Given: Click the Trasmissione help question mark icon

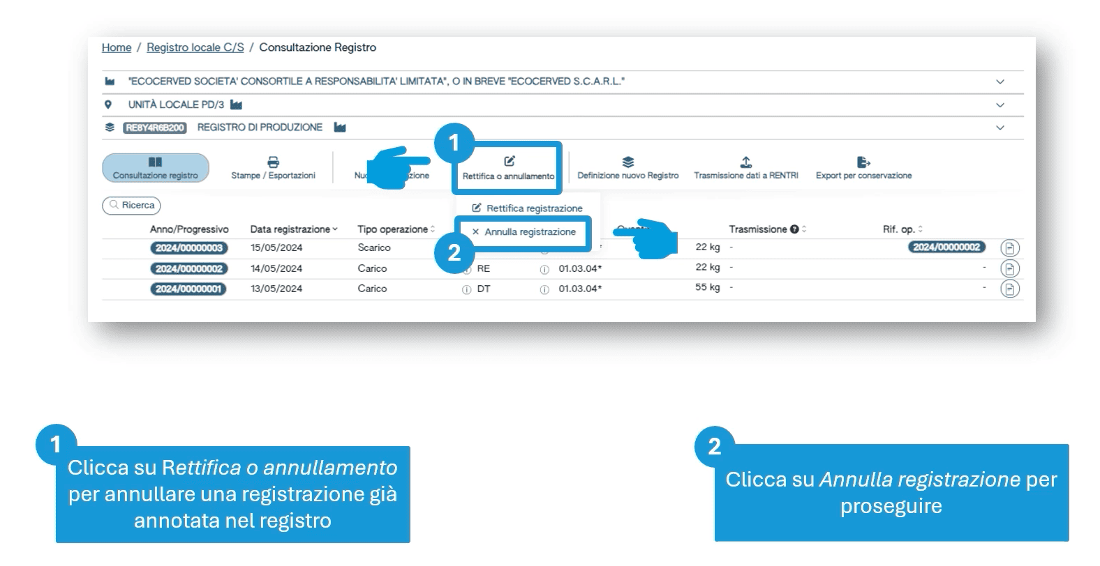Looking at the screenshot, I should coord(794,229).
